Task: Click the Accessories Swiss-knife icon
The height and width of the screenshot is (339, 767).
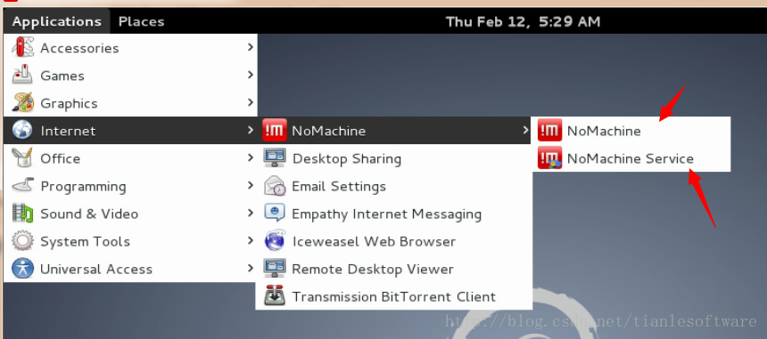Action: click(22, 48)
